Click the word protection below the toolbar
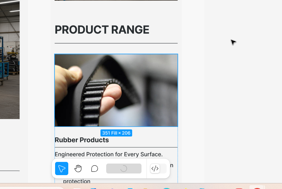The image size is (282, 189). tap(77, 181)
